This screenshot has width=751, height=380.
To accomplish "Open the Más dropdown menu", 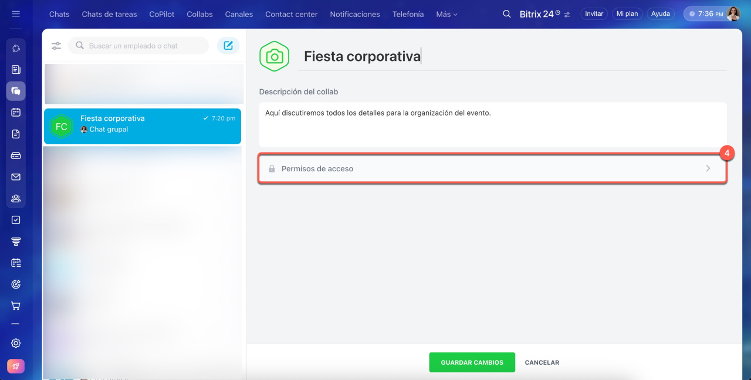I will pyautogui.click(x=446, y=14).
